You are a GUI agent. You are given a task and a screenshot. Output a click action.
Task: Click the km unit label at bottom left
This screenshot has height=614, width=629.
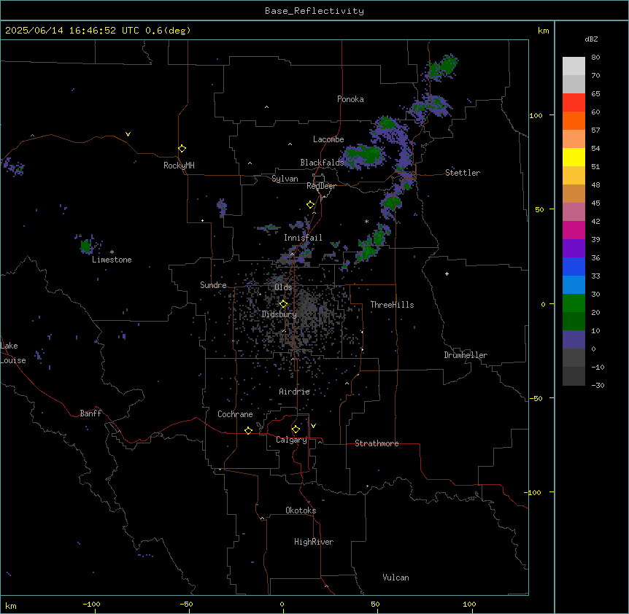pyautogui.click(x=11, y=605)
